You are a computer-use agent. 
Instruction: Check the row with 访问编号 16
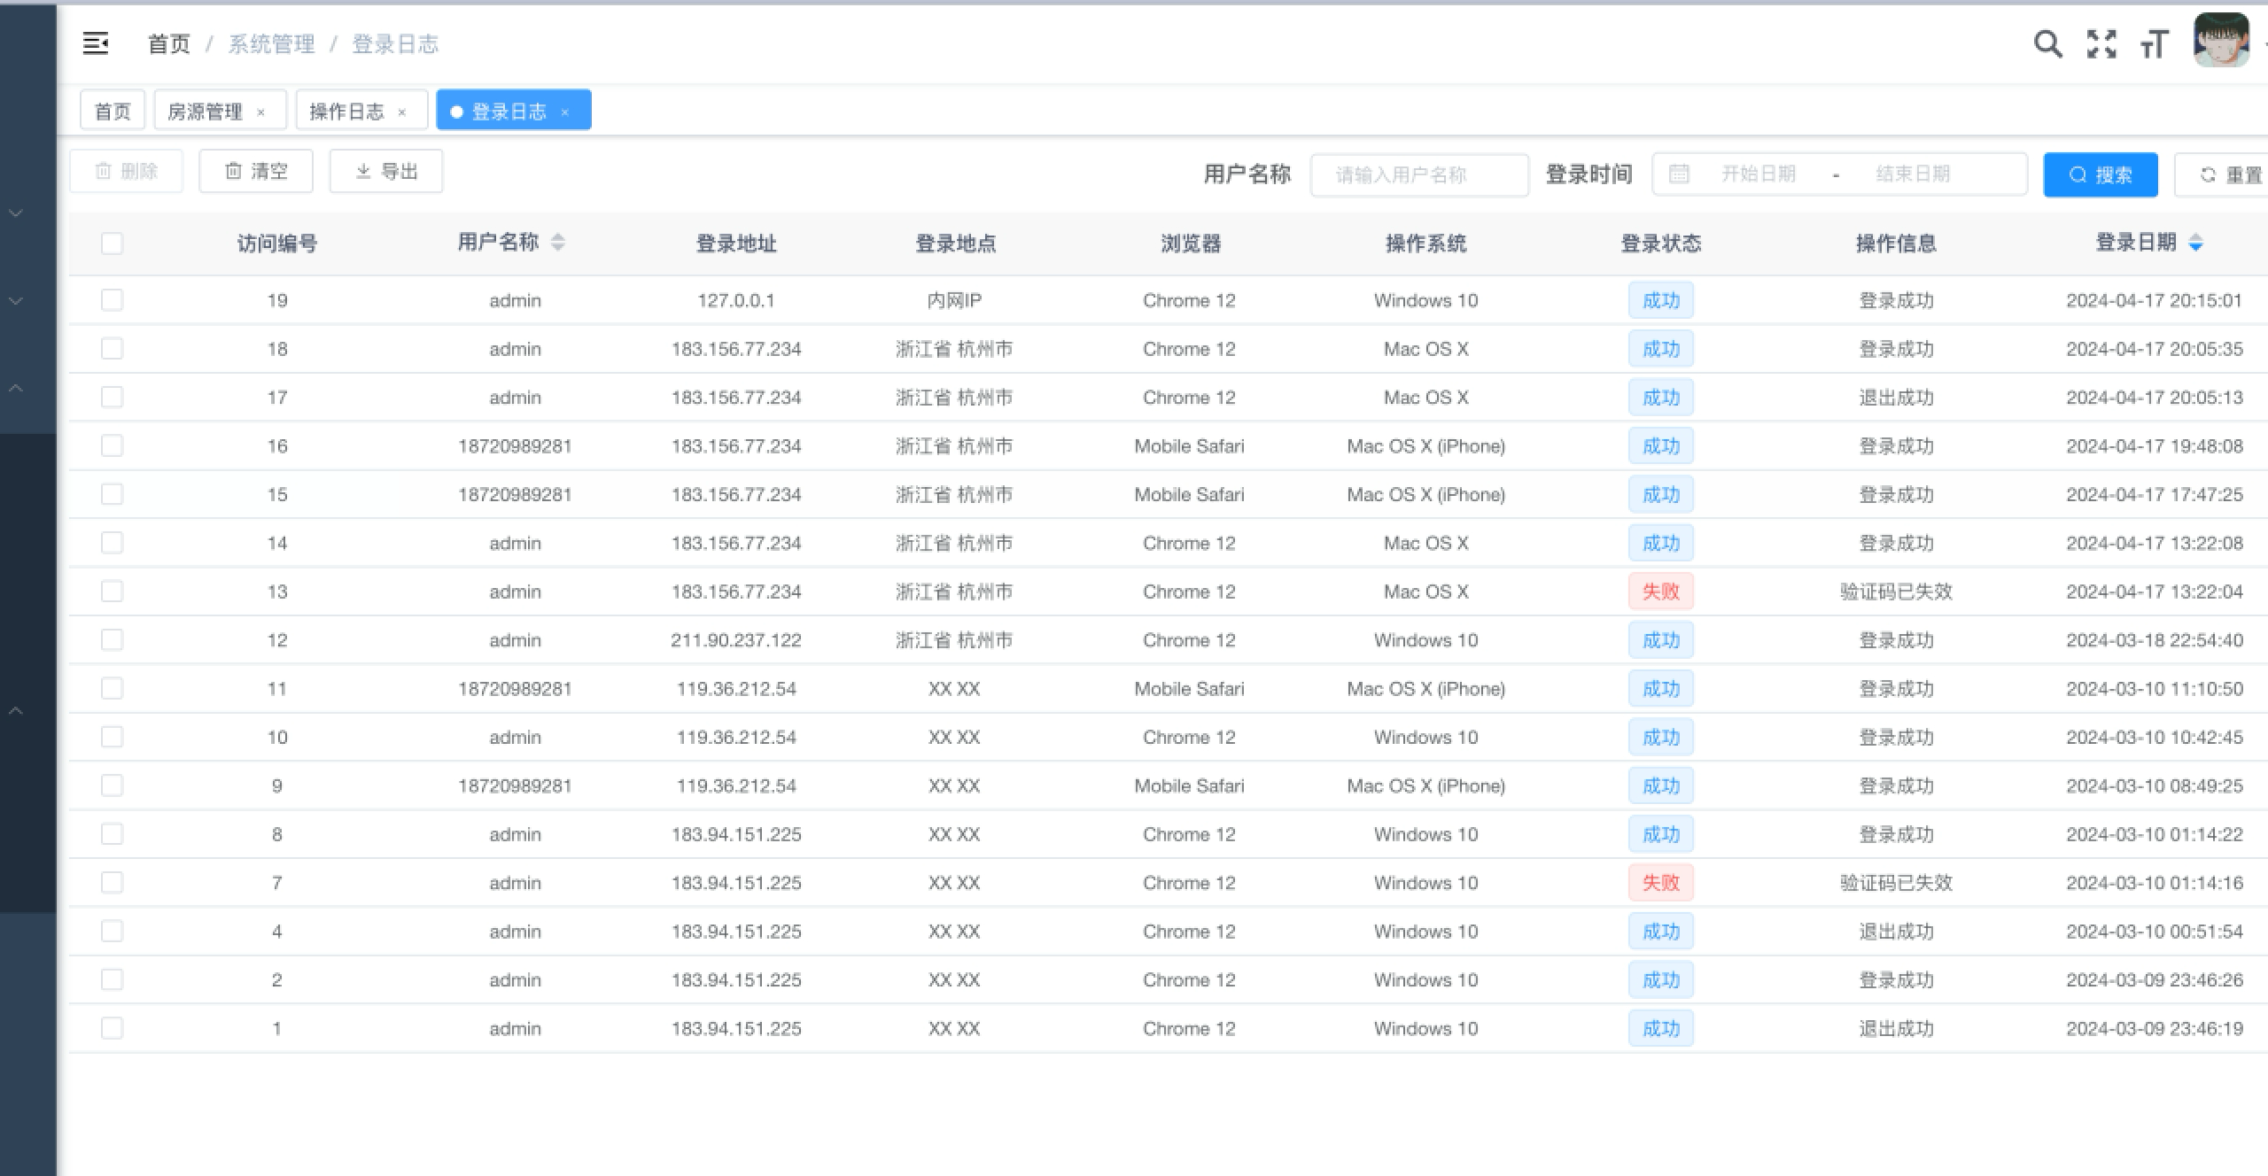[112, 445]
